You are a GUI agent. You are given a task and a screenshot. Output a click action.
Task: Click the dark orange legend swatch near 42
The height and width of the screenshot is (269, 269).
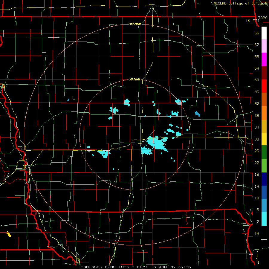[264, 100]
